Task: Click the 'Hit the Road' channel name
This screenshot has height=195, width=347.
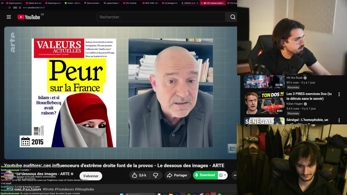Action: pyautogui.click(x=294, y=78)
